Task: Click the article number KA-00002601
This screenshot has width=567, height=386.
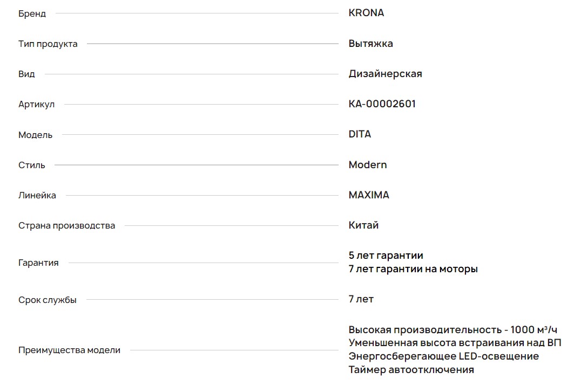Action: pyautogui.click(x=382, y=104)
